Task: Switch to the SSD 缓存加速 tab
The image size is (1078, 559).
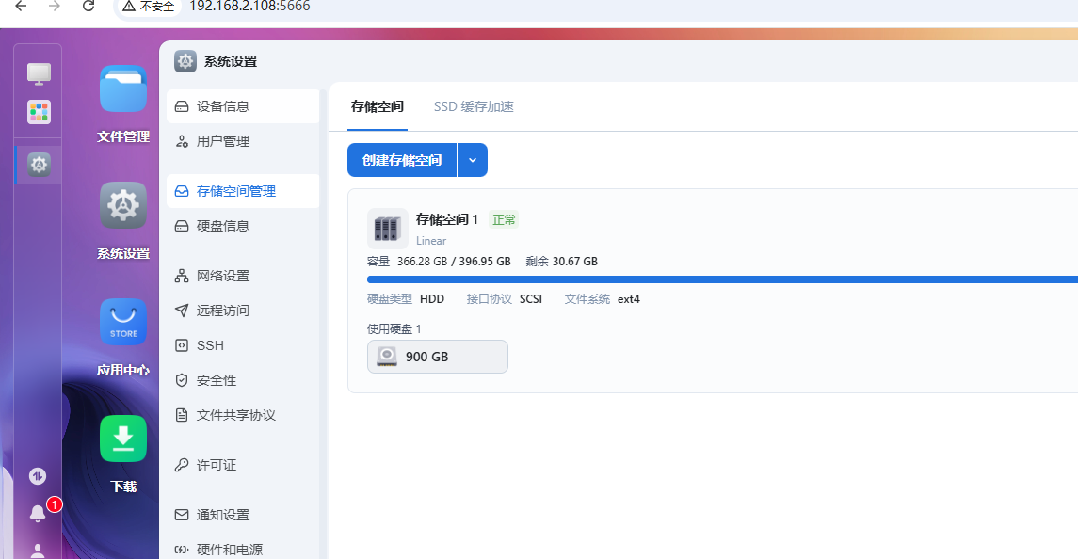Action: point(474,106)
